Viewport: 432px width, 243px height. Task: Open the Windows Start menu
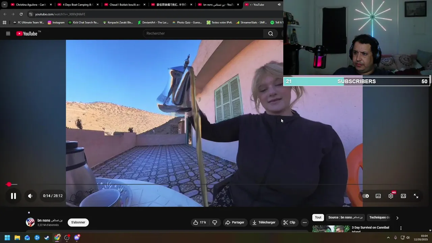[7, 238]
